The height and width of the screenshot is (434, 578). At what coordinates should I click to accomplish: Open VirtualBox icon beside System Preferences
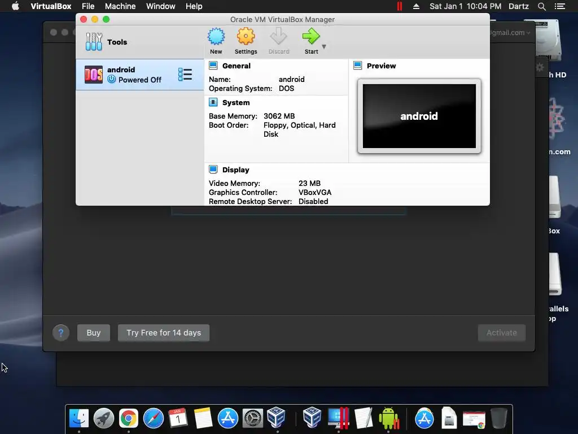point(277,418)
